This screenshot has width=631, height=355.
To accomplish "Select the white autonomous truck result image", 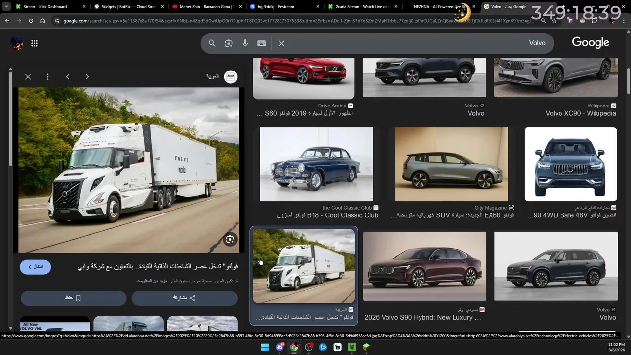I will [x=304, y=266].
